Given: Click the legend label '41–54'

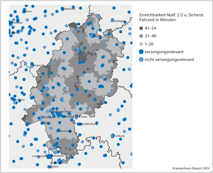Looking at the screenshot, I should 150,28.
